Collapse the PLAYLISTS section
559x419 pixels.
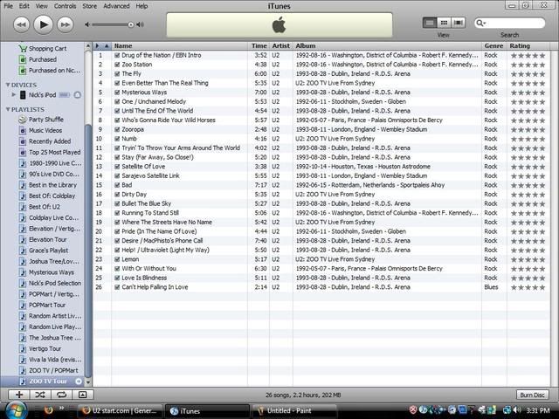pyautogui.click(x=8, y=109)
